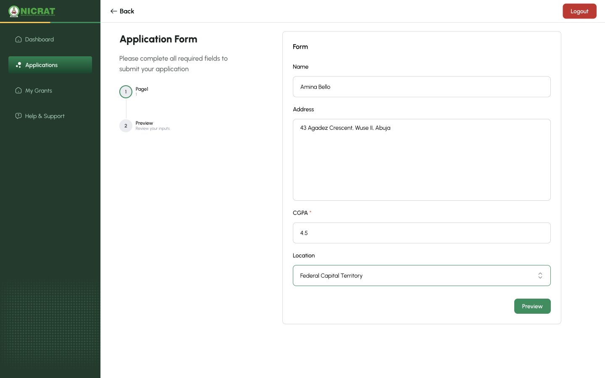This screenshot has height=378, width=605.
Task: Select step 2 Preview circle
Action: (126, 126)
